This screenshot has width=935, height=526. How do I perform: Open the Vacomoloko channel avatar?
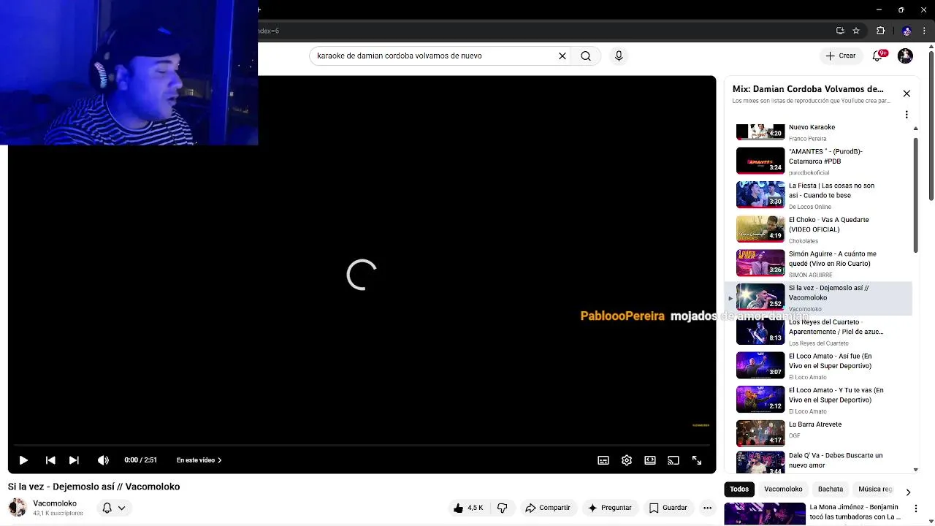tap(17, 507)
